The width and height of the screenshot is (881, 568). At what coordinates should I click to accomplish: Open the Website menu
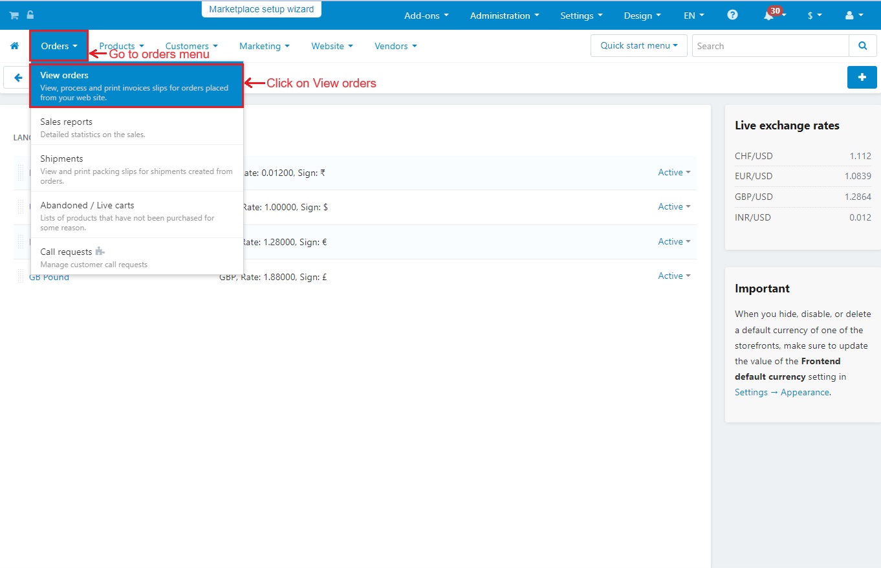click(x=332, y=46)
